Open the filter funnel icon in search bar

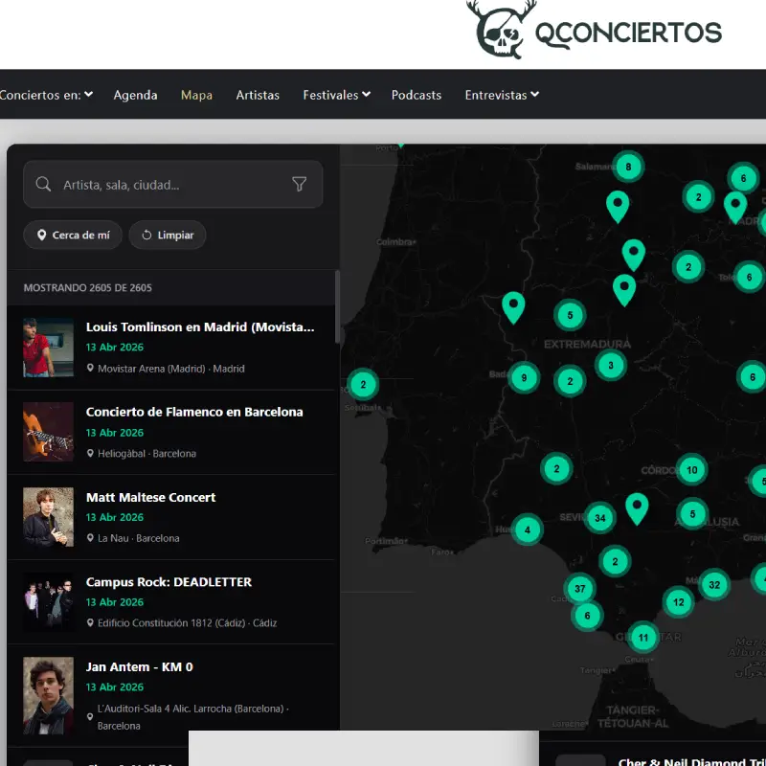coord(300,184)
